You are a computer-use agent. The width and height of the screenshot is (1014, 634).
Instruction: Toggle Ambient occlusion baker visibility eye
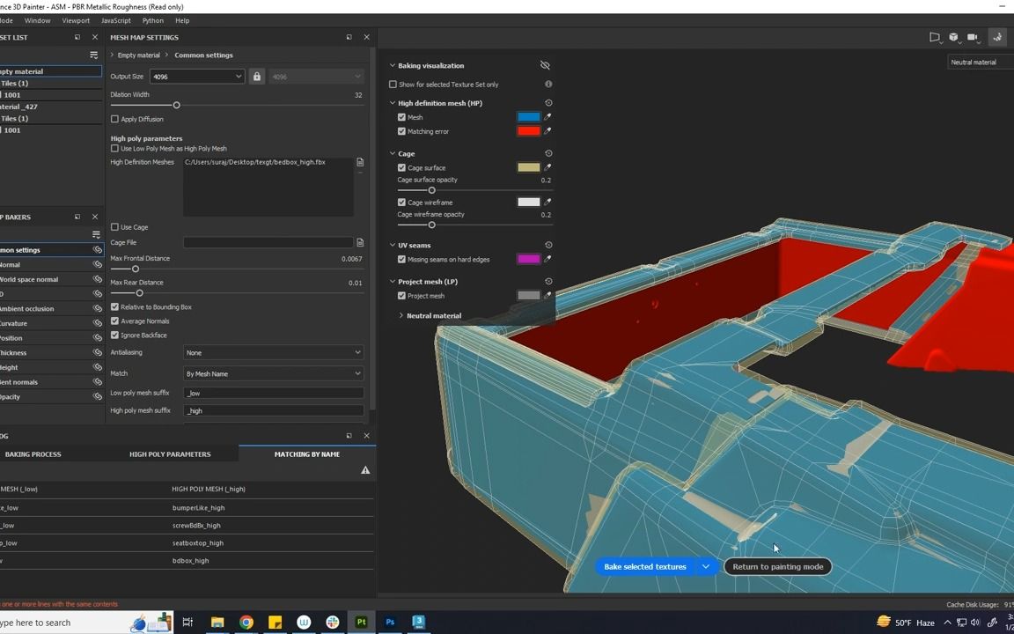click(98, 309)
